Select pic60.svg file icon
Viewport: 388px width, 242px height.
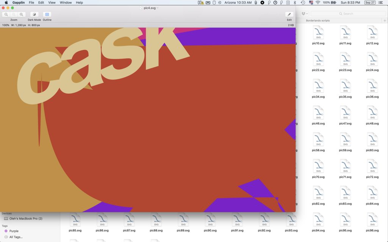coord(372,140)
